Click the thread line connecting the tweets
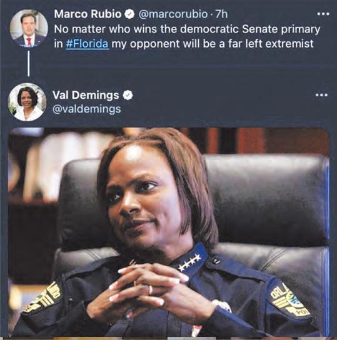The height and width of the screenshot is (340, 337). pyautogui.click(x=28, y=63)
